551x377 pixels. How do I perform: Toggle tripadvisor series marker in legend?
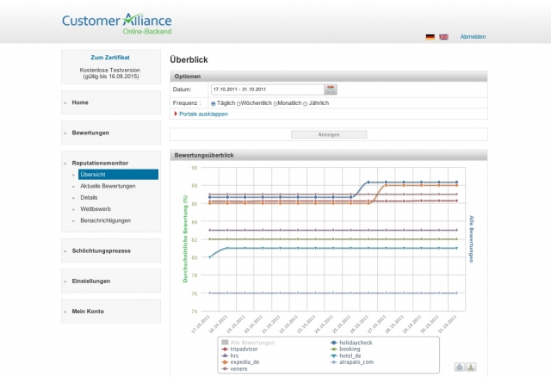225,349
